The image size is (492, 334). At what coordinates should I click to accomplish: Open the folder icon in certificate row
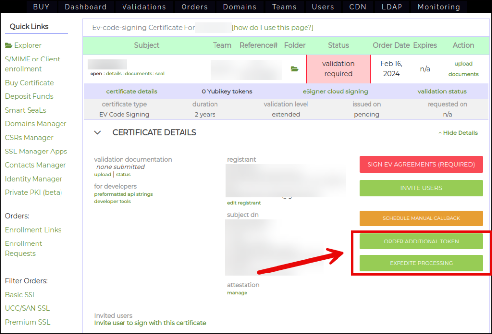(294, 69)
